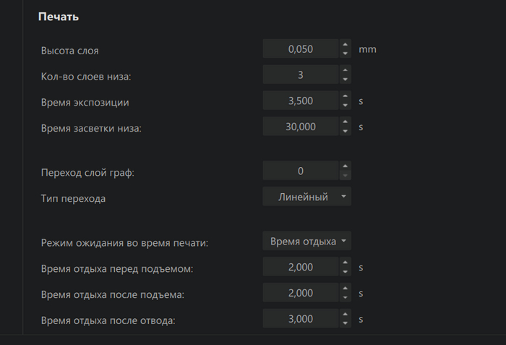Increase Кол-во слоев низа with up arrow

point(345,70)
